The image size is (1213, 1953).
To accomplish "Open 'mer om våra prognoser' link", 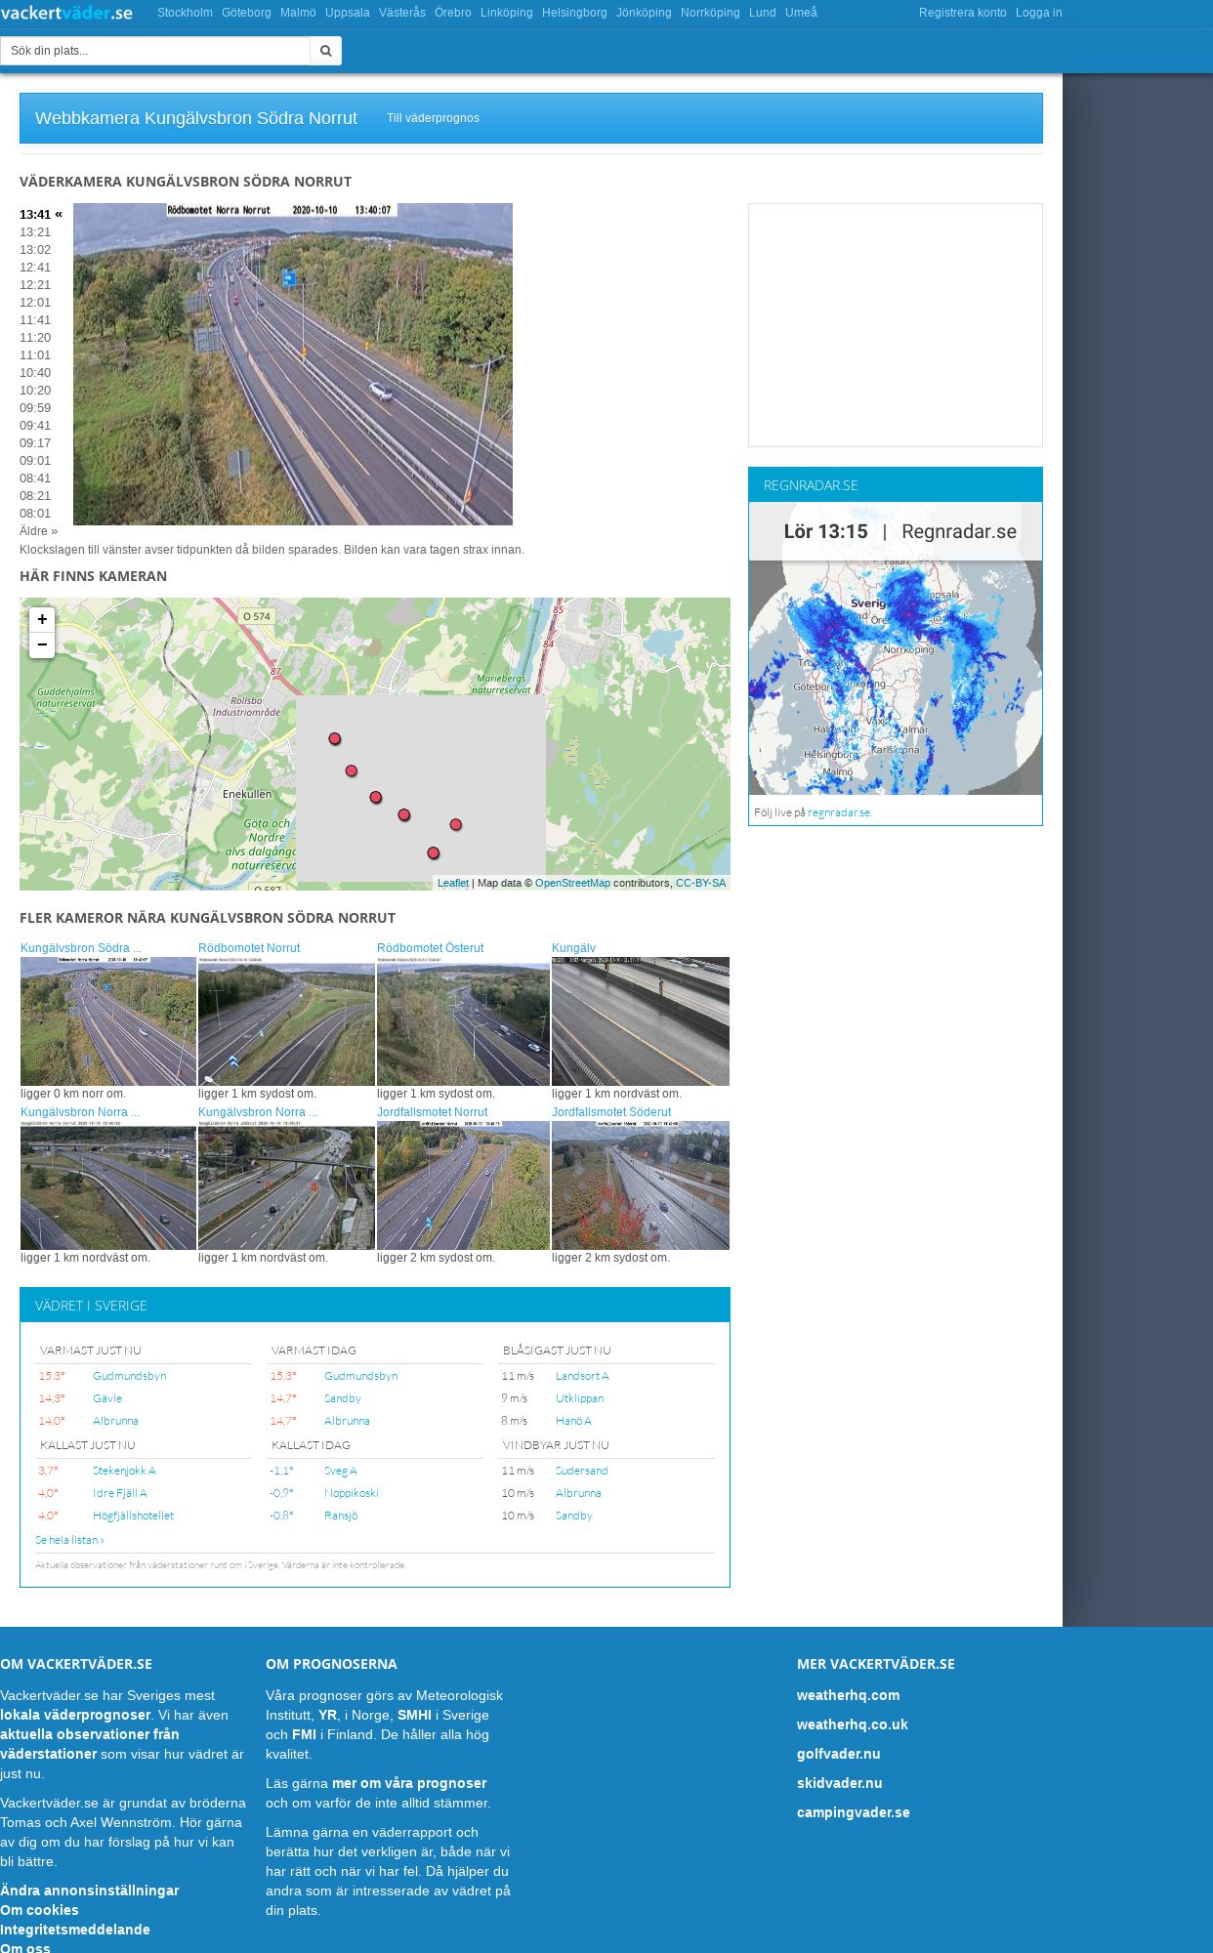I will 409,1783.
